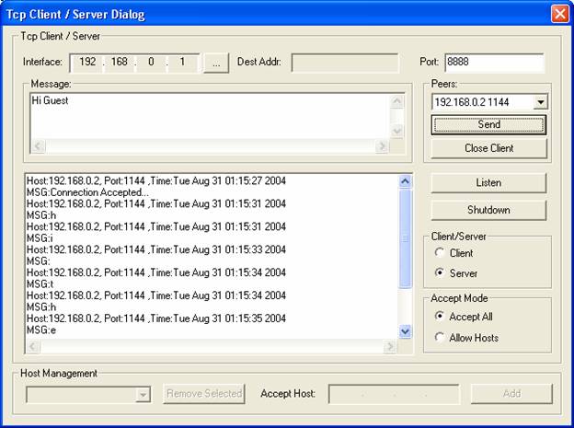The width and height of the screenshot is (574, 428).
Task: Click Close Client button
Action: coord(488,148)
